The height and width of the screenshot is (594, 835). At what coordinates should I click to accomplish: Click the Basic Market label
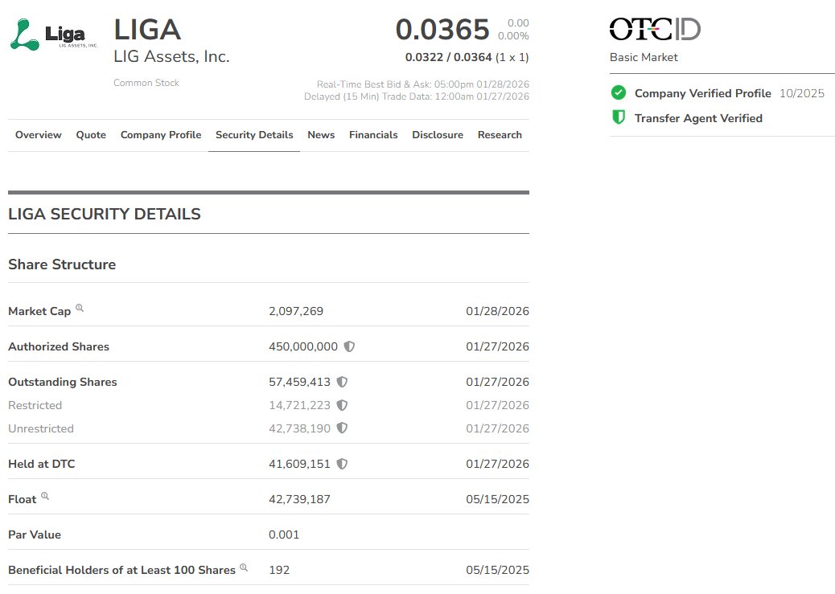click(644, 58)
